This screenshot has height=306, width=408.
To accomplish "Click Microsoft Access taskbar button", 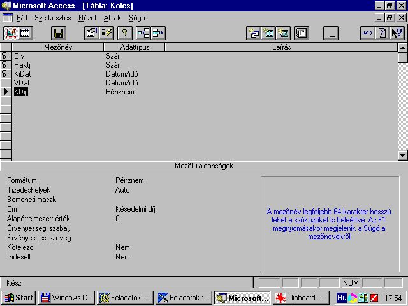I will point(242,298).
